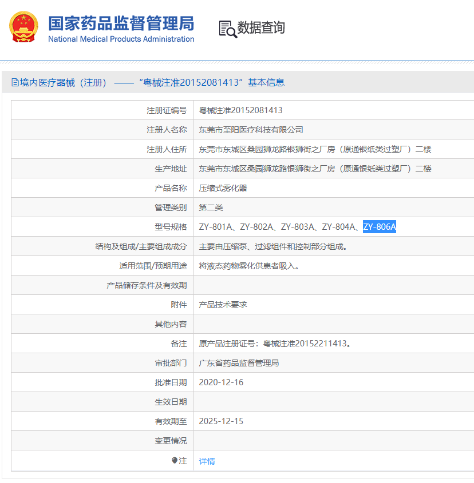Click the 有效期至 label cell
The height and width of the screenshot is (483, 474).
click(x=102, y=421)
